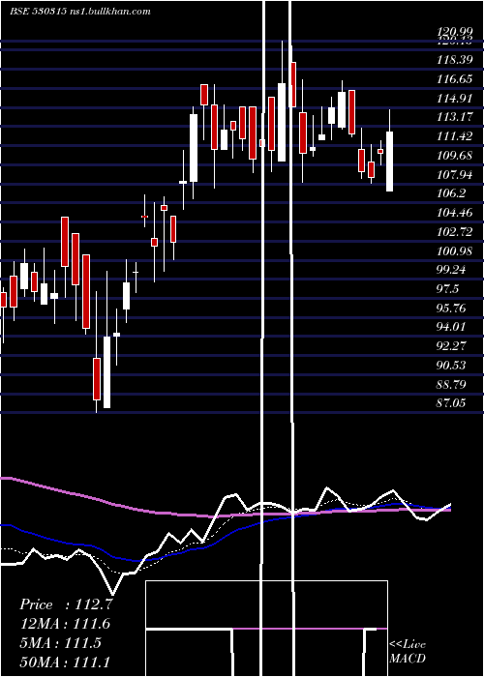Click the 99.24 price axis label

click(451, 270)
